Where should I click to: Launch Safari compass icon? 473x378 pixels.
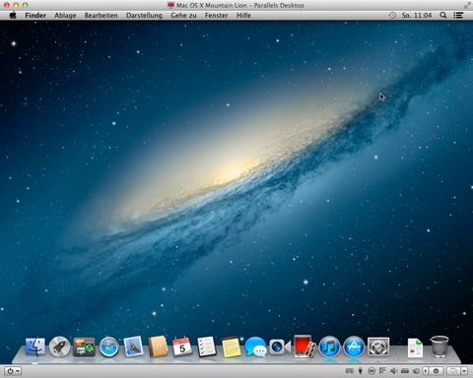[109, 347]
